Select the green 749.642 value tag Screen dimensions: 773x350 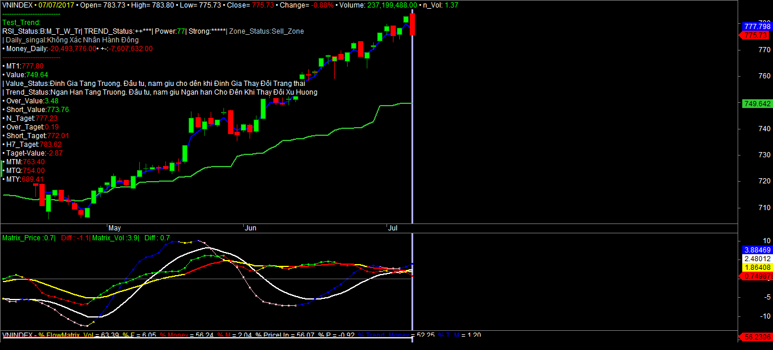click(757, 103)
